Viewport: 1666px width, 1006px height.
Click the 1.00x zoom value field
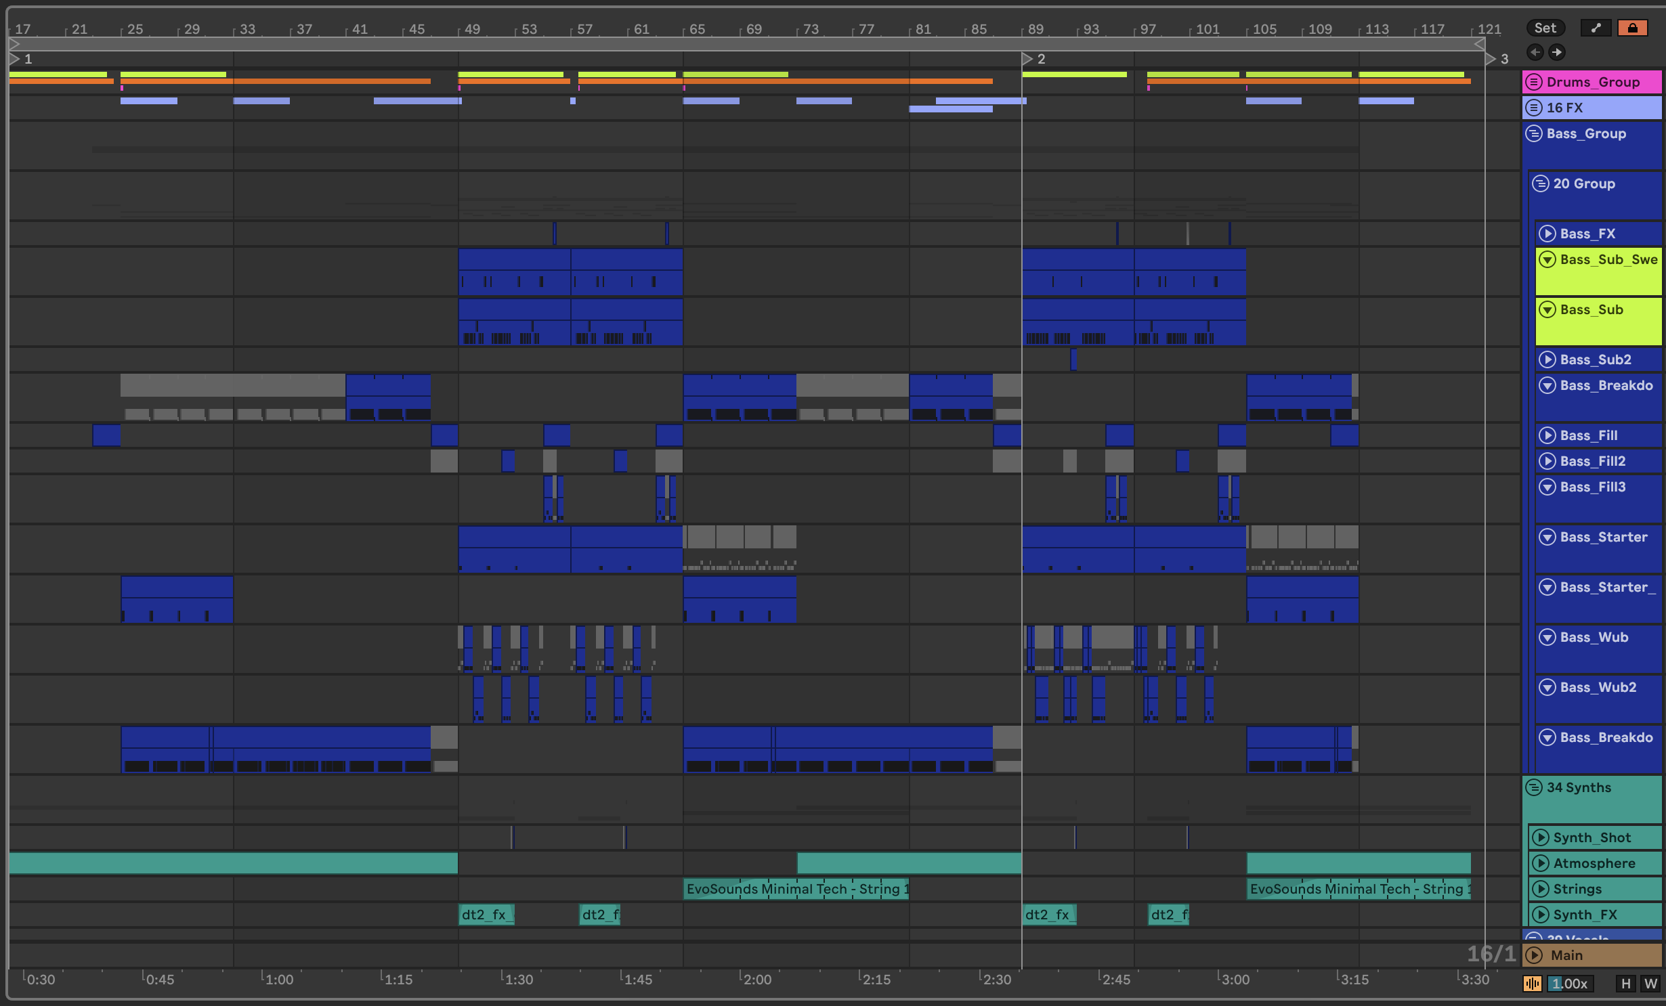click(x=1570, y=983)
